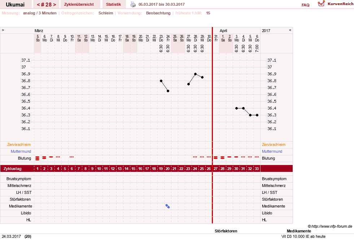Click the 36.65 temperature point on March 24
The width and height of the screenshot is (354, 245).
168,91
